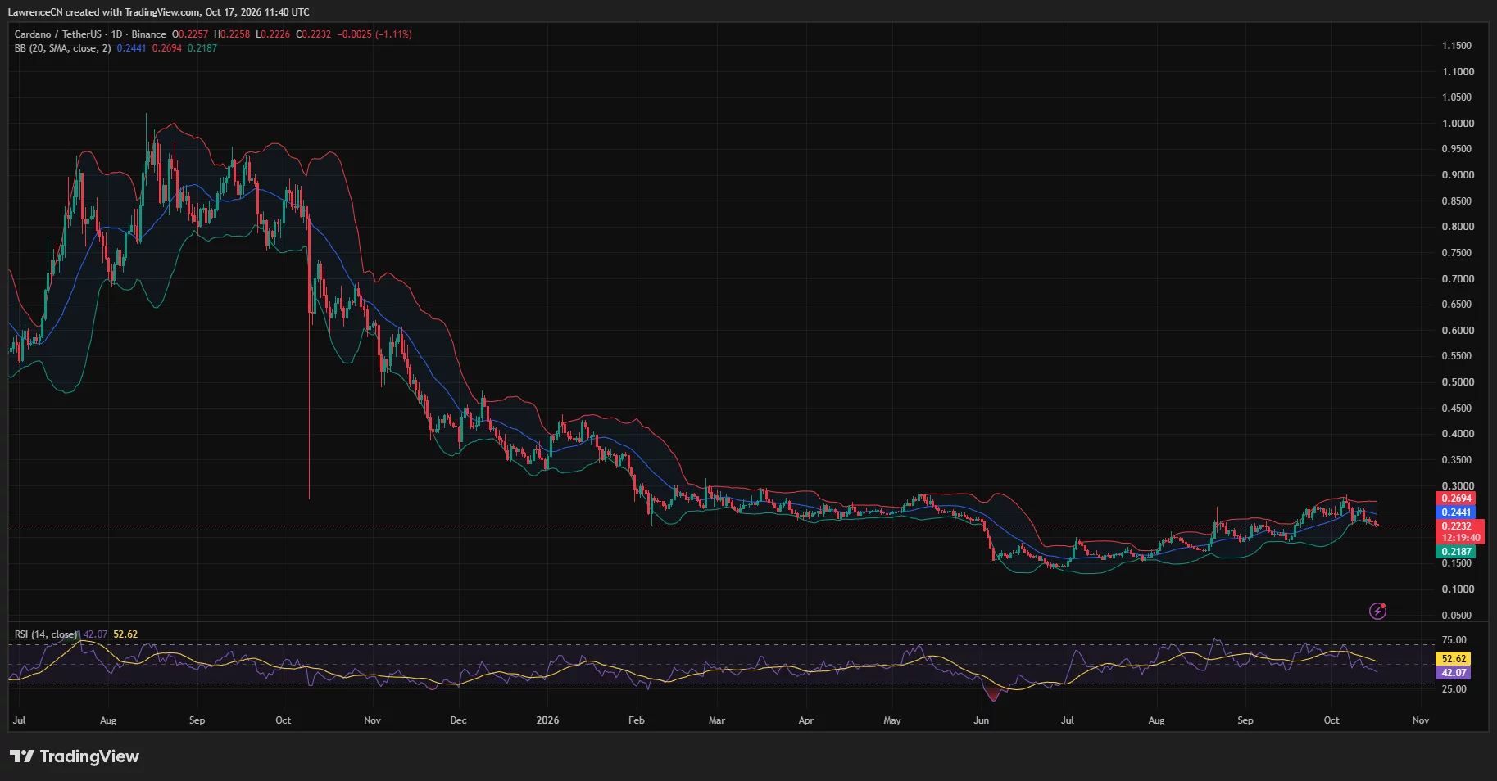1497x781 pixels.
Task: Click the 0.5000 price axis label
Action: tap(1458, 382)
